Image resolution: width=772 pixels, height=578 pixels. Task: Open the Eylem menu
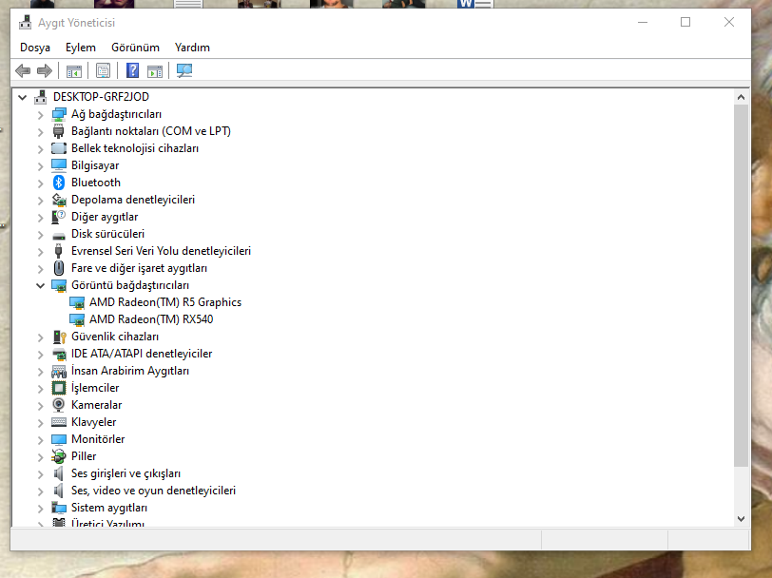81,48
